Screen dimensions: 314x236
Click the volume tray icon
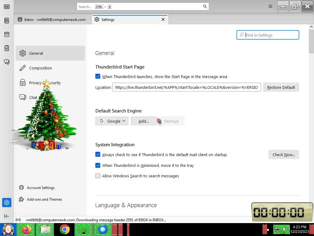click(x=284, y=229)
